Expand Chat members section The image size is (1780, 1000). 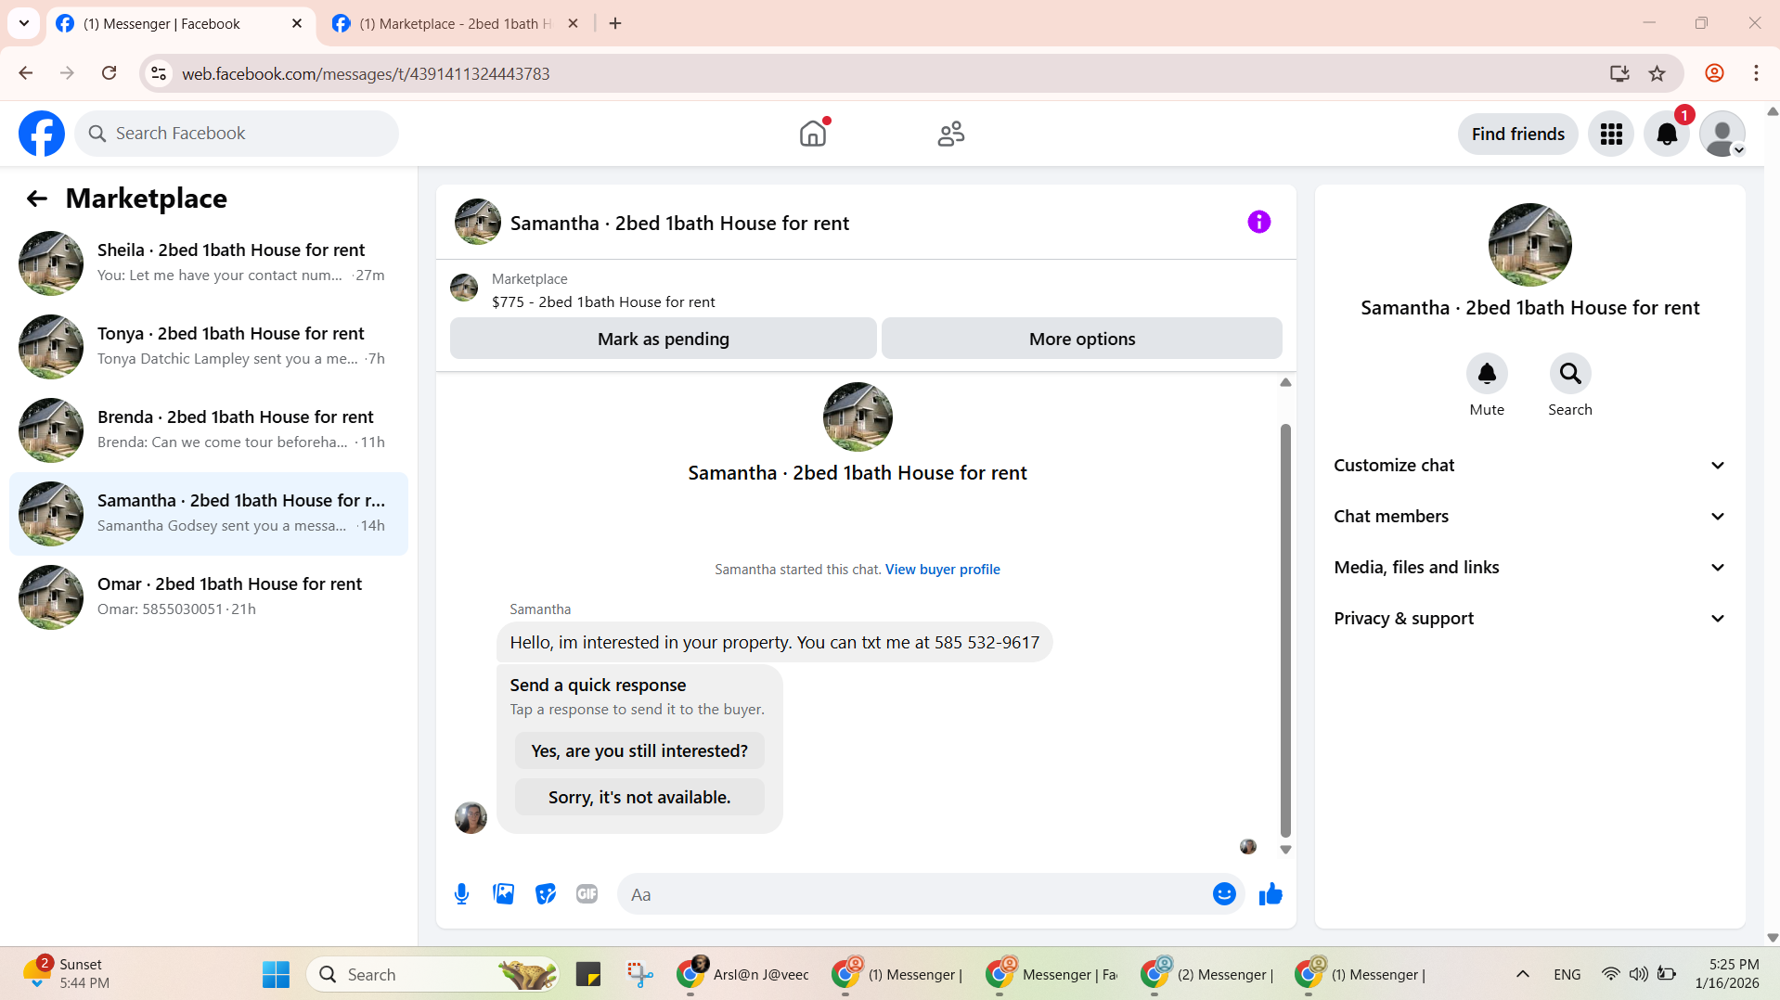pyautogui.click(x=1529, y=517)
